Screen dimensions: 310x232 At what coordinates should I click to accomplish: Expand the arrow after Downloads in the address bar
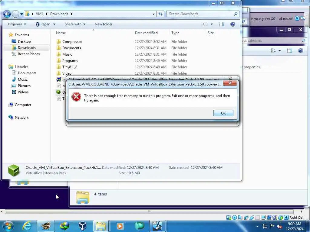click(71, 14)
